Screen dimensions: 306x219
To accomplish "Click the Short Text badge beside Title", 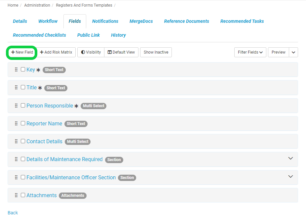I will coord(56,88).
